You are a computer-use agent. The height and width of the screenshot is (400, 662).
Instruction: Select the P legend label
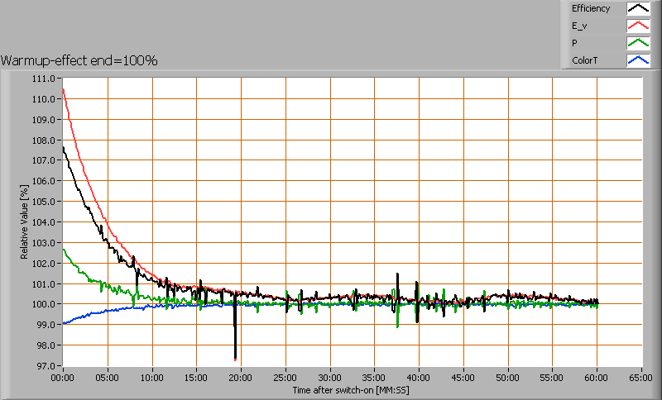tap(574, 43)
